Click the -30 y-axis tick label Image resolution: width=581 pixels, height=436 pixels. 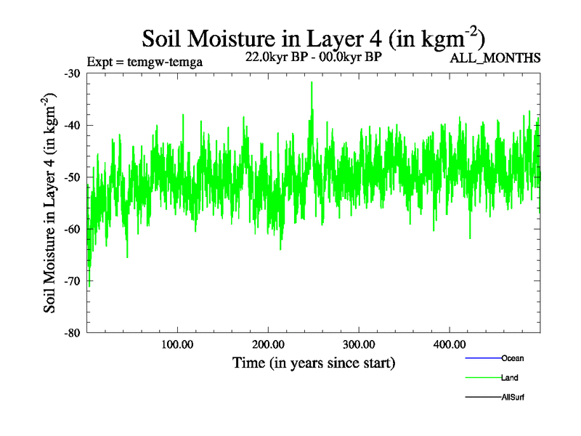(72, 73)
